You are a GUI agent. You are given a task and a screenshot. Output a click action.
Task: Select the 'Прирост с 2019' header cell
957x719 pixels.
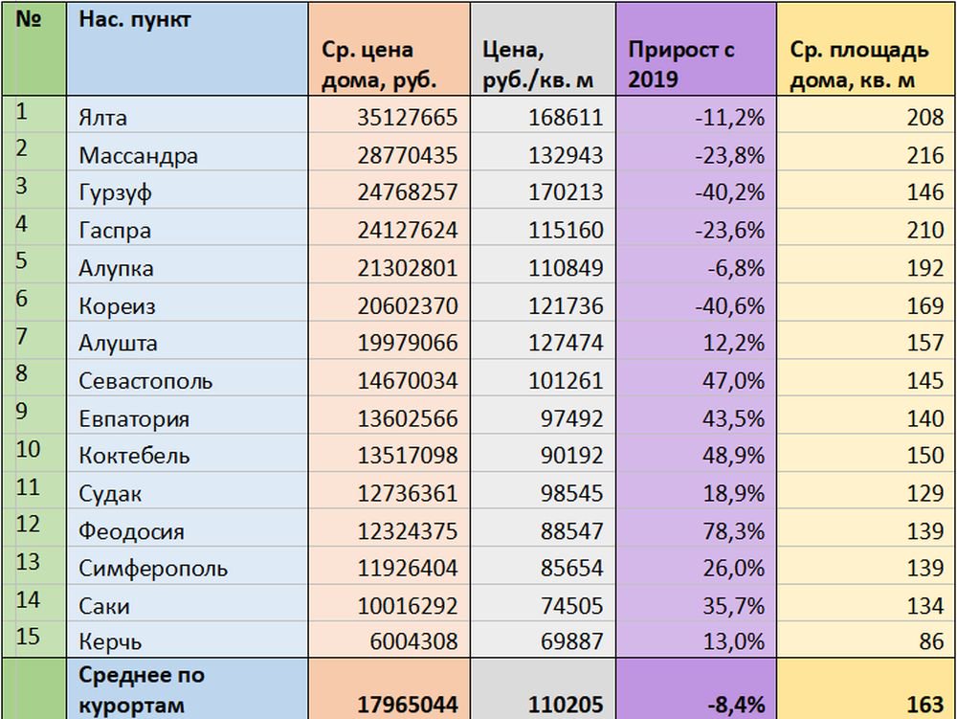point(681,65)
